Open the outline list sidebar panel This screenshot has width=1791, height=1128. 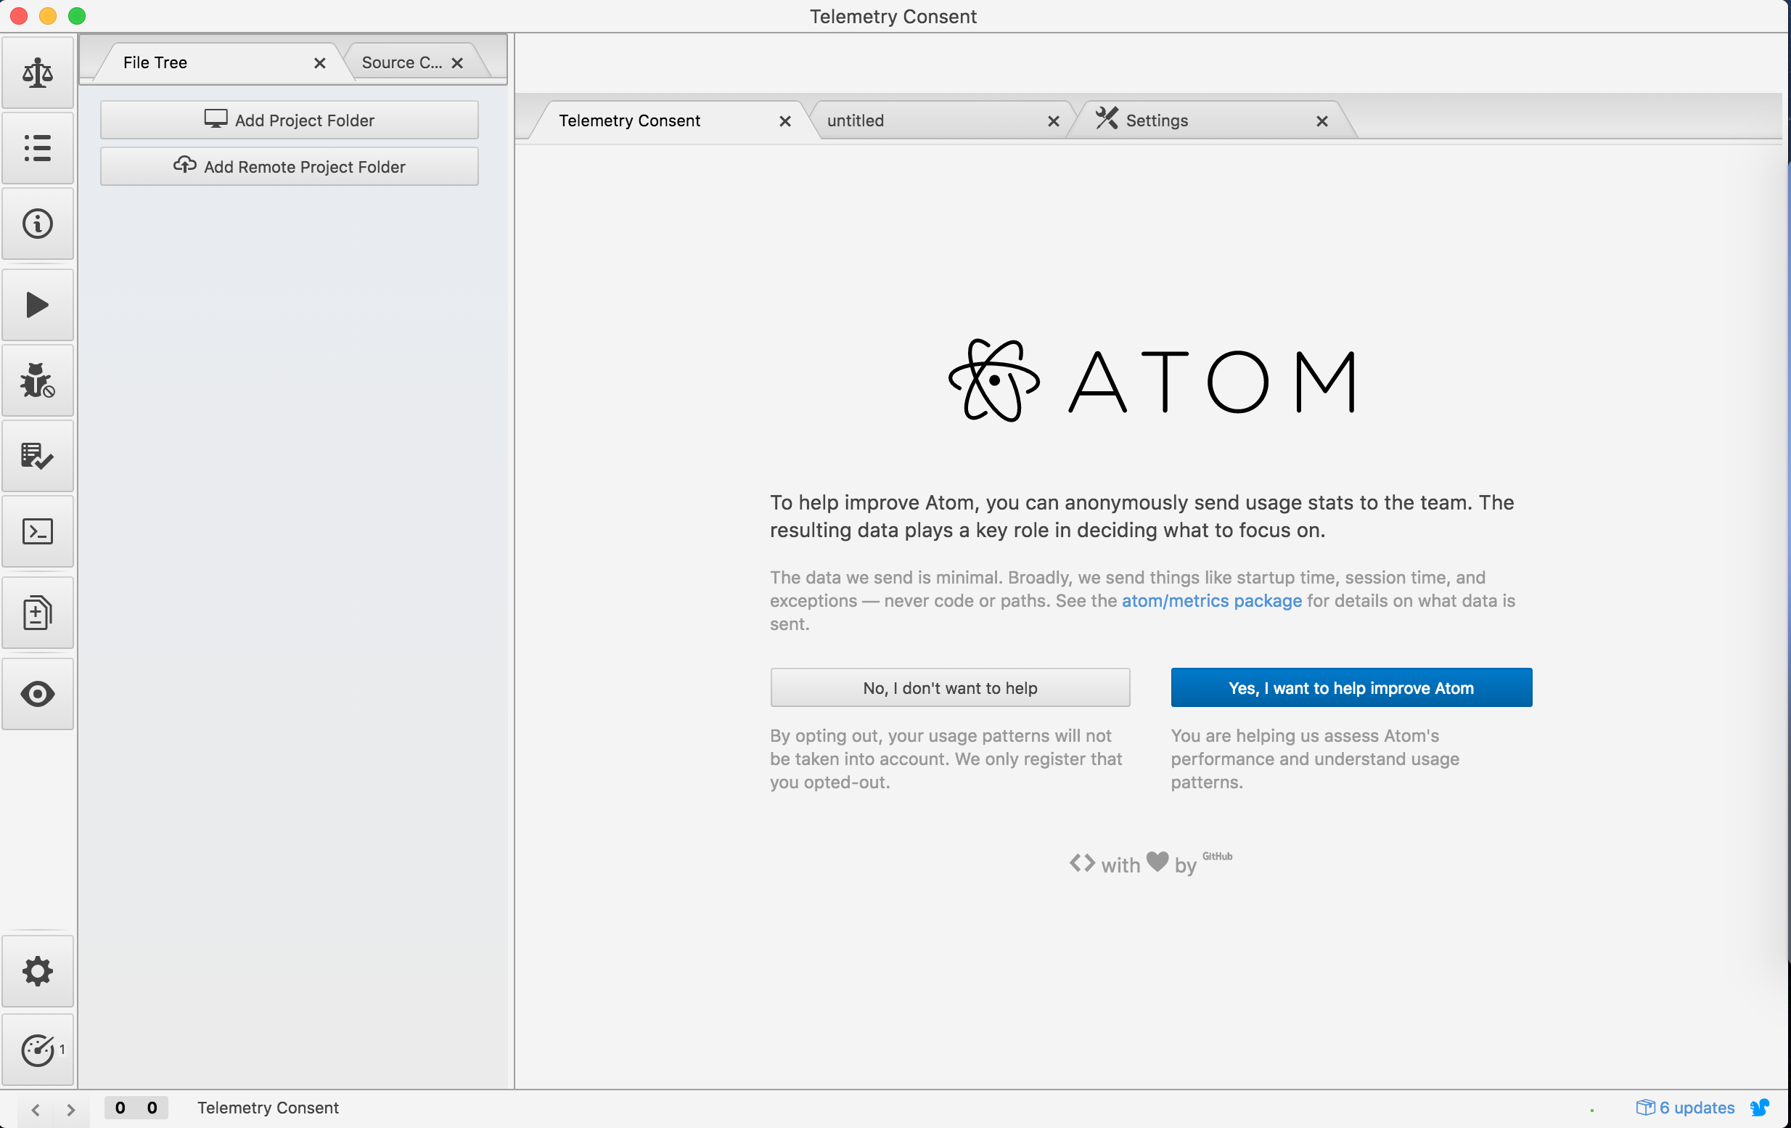click(37, 148)
